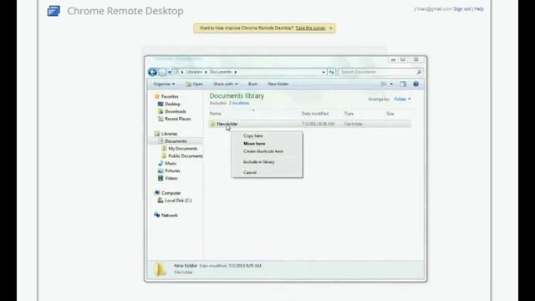
Task: Select the New folder row
Action: click(x=310, y=124)
